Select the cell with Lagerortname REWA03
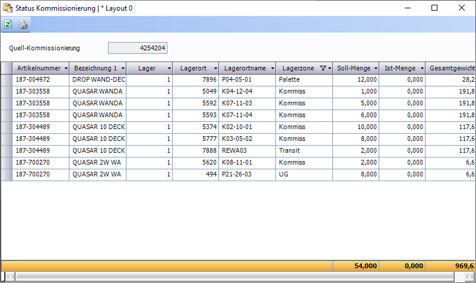This screenshot has height=283, width=476. tap(247, 150)
